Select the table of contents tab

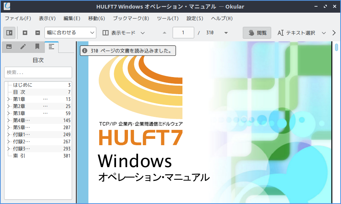(x=51, y=47)
